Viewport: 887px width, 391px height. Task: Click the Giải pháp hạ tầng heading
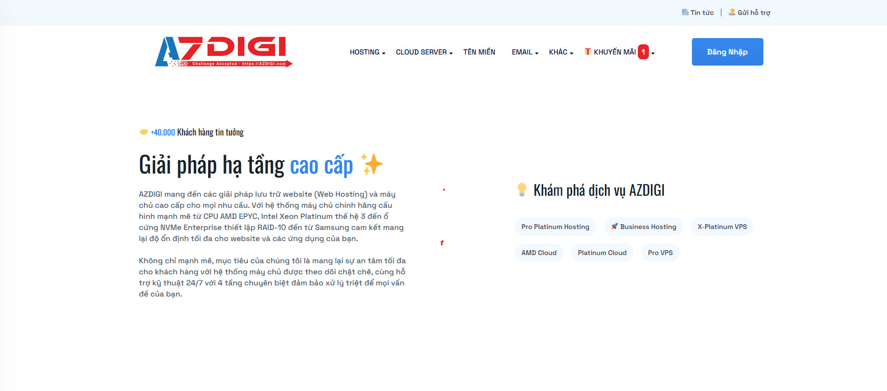pyautogui.click(x=211, y=165)
